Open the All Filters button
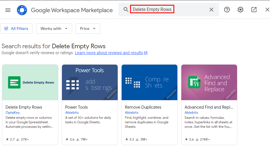270x147 pixels. pos(16,28)
